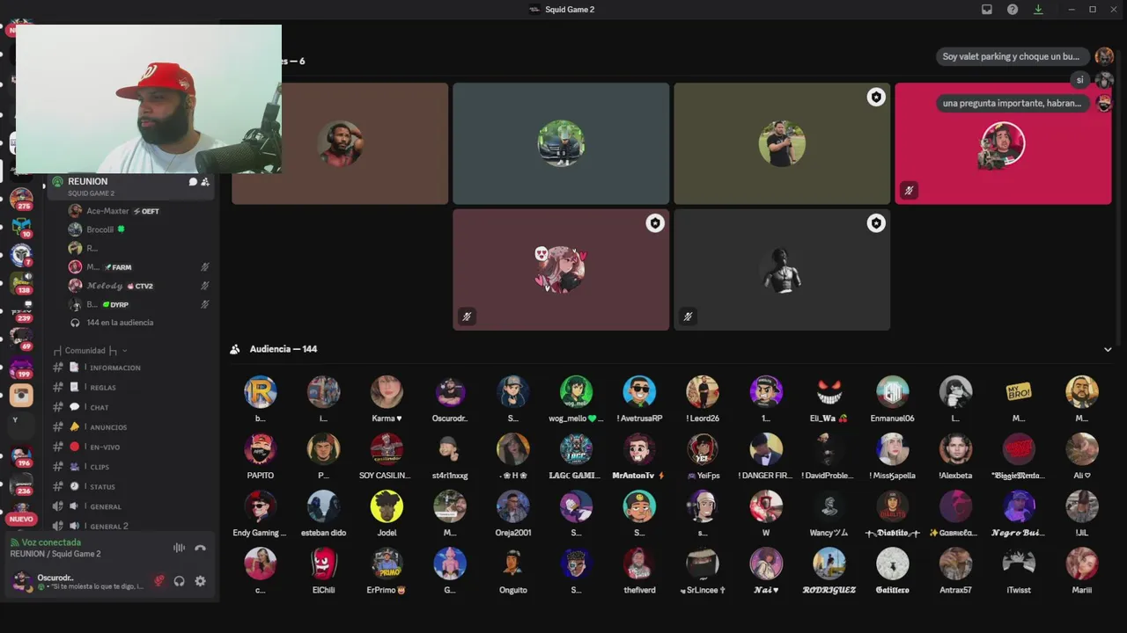Select the red highlighted speaker tile
Viewport: 1127px width, 633px height.
click(x=1003, y=143)
